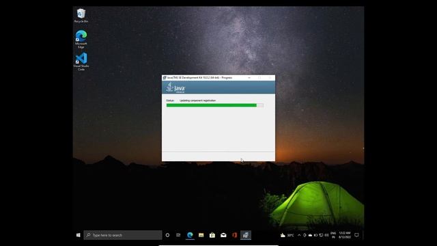437x246 pixels.
Task: Open the Mail app on taskbar
Action: coord(223,235)
